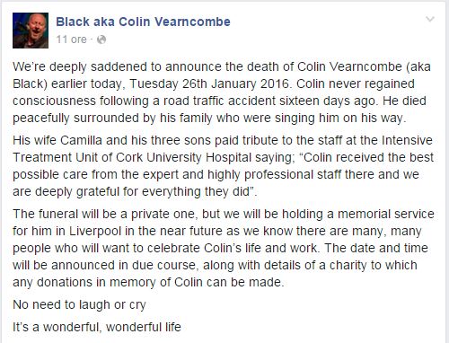The image size is (449, 343).
Task: Click the funeral and memorial service paragraph
Action: coord(224,248)
